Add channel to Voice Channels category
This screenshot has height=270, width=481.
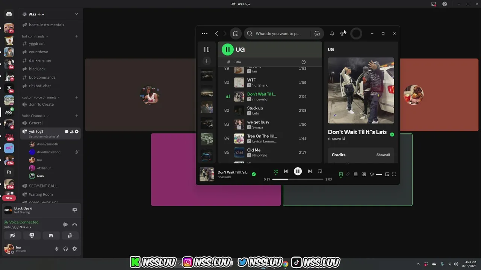coord(77,116)
